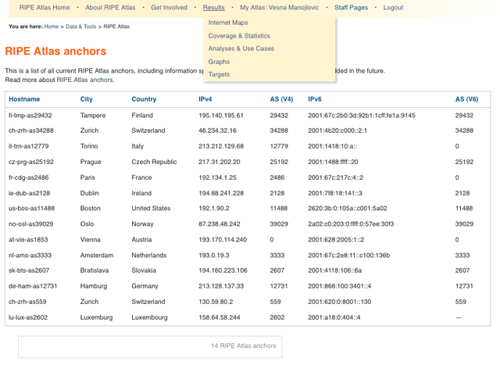Click IPv4 address 195.140.195.61
The height and width of the screenshot is (372, 500).
(x=220, y=116)
